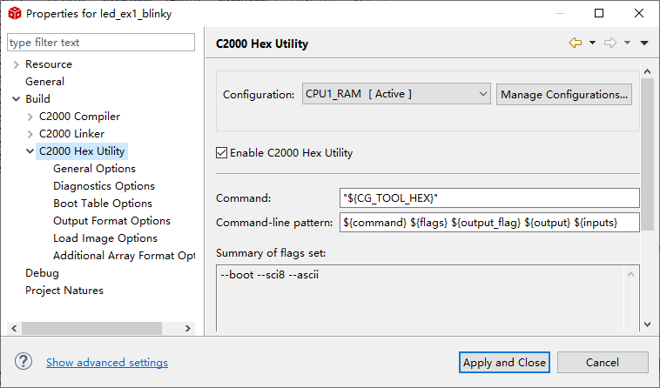Expand the C2000 Compiler tree node

point(30,117)
